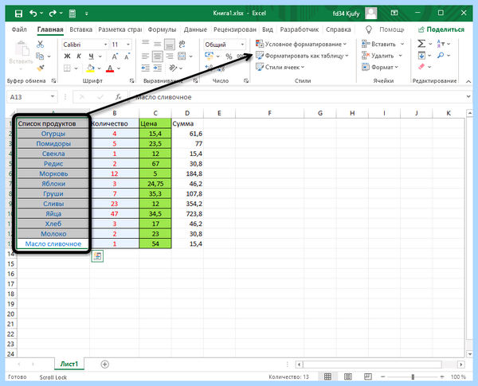Toggle underline (Ч) formatting
This screenshot has height=386, width=478.
[91, 56]
